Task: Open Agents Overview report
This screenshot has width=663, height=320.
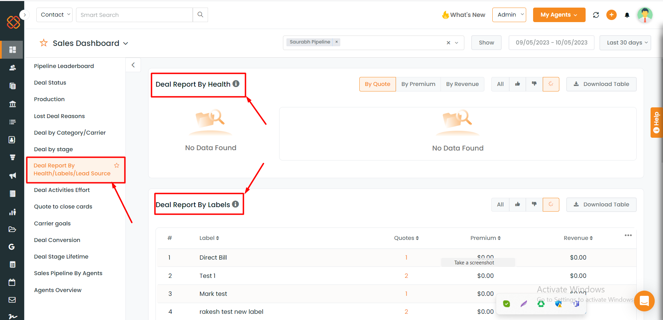Action: tap(58, 290)
